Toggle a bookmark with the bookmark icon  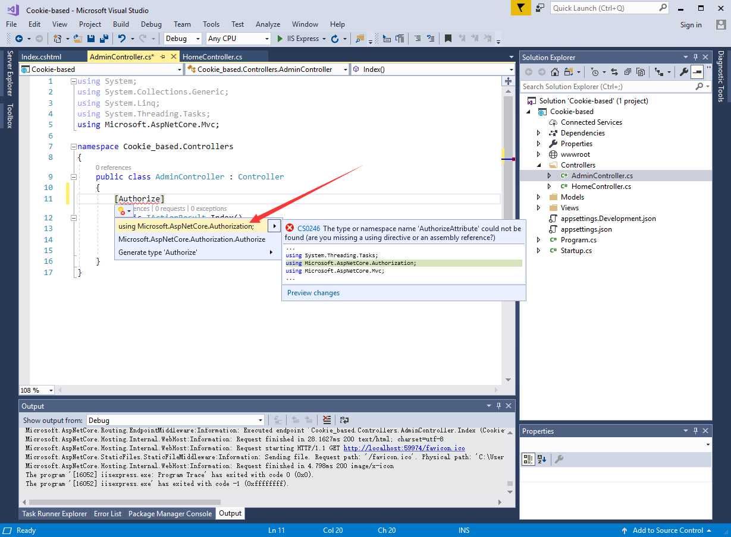coord(448,39)
